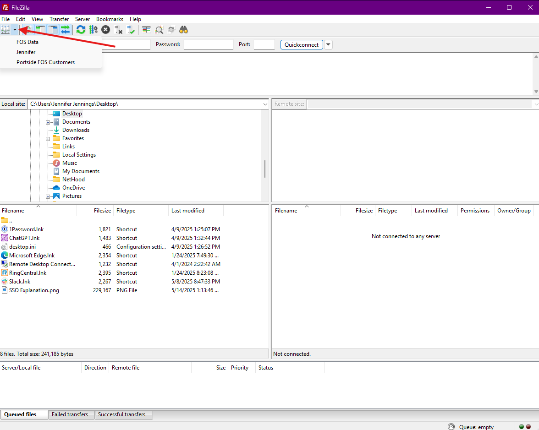The image size is (539, 430).
Task: Click the parent folder '..' icon
Action: click(5, 221)
